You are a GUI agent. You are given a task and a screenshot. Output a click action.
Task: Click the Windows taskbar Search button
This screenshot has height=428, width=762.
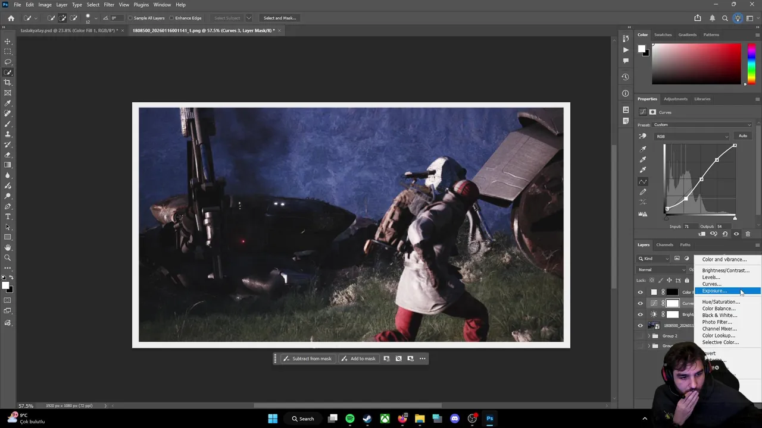302,418
